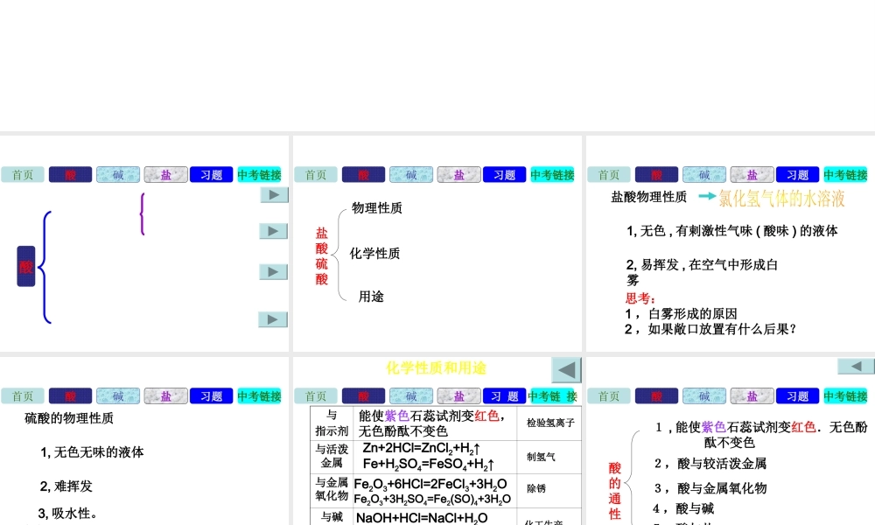Go to 首页 on the 盐酸硫酸 outline slide
875x525 pixels.
315,175
